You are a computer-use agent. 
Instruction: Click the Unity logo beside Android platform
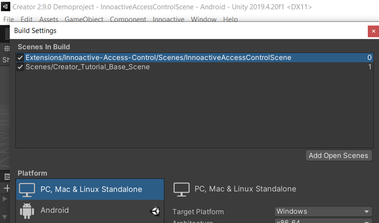coord(154,211)
